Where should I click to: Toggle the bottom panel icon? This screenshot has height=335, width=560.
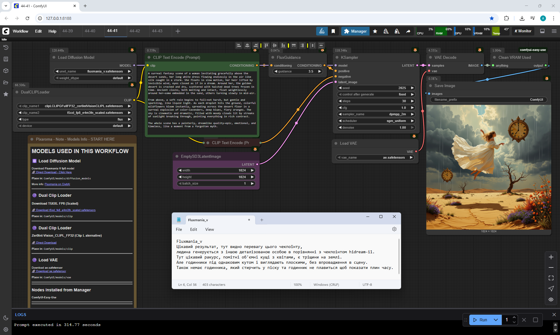542,31
